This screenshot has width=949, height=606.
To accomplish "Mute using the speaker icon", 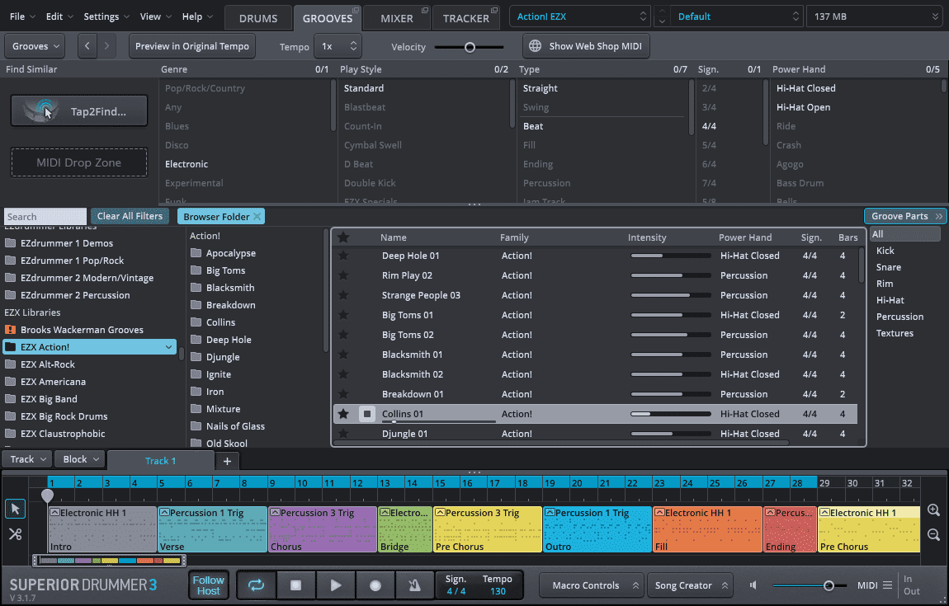I will pos(753,585).
